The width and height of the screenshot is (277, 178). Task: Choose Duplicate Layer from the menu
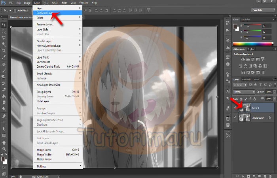58,13
